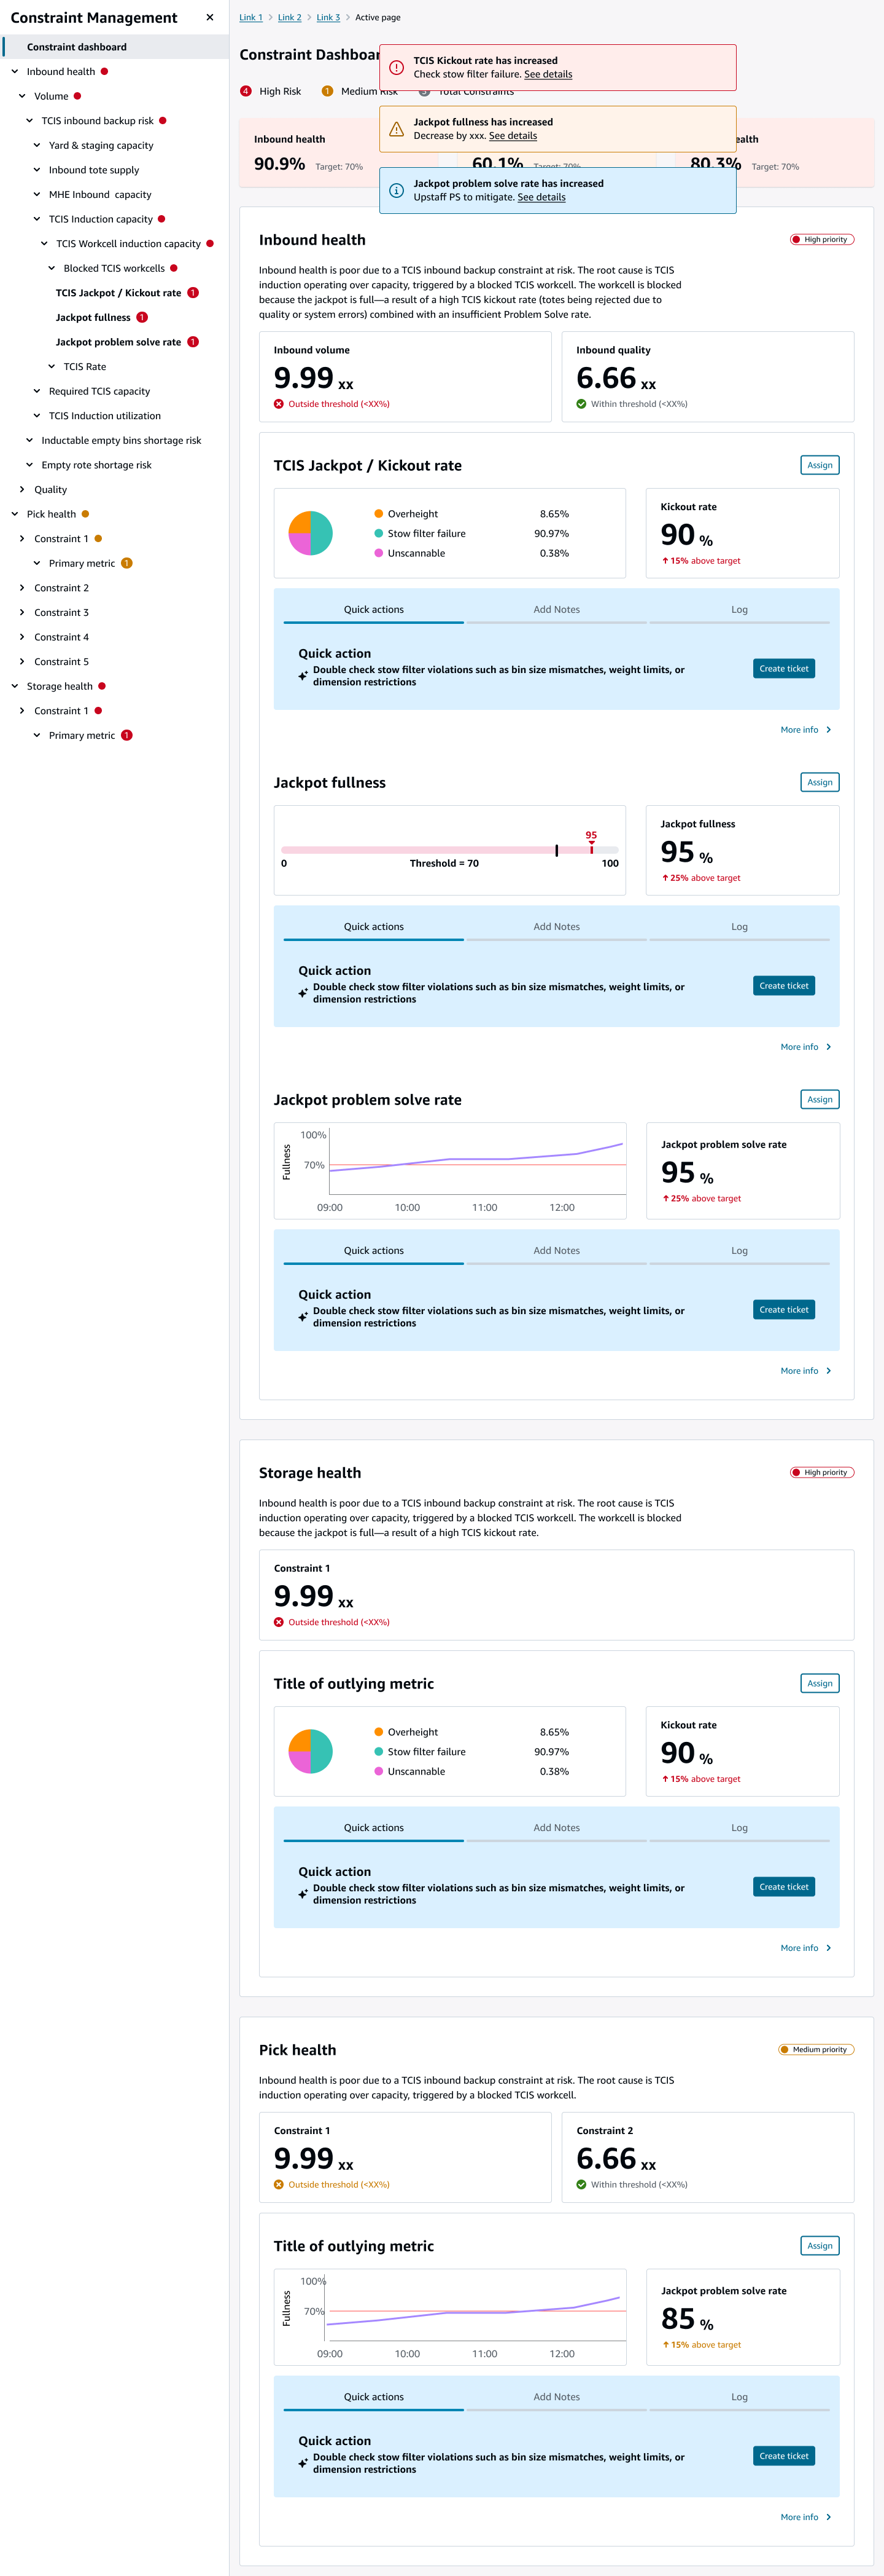884x2576 pixels.
Task: Click the red outside-threshold icon under Storage health Constraint 1
Action: (279, 1622)
